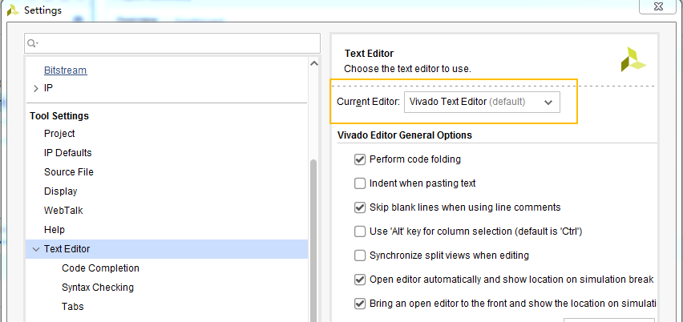Screen dimensions: 683x322
Task: Enable Synchronize split views when editing
Action: pos(360,256)
